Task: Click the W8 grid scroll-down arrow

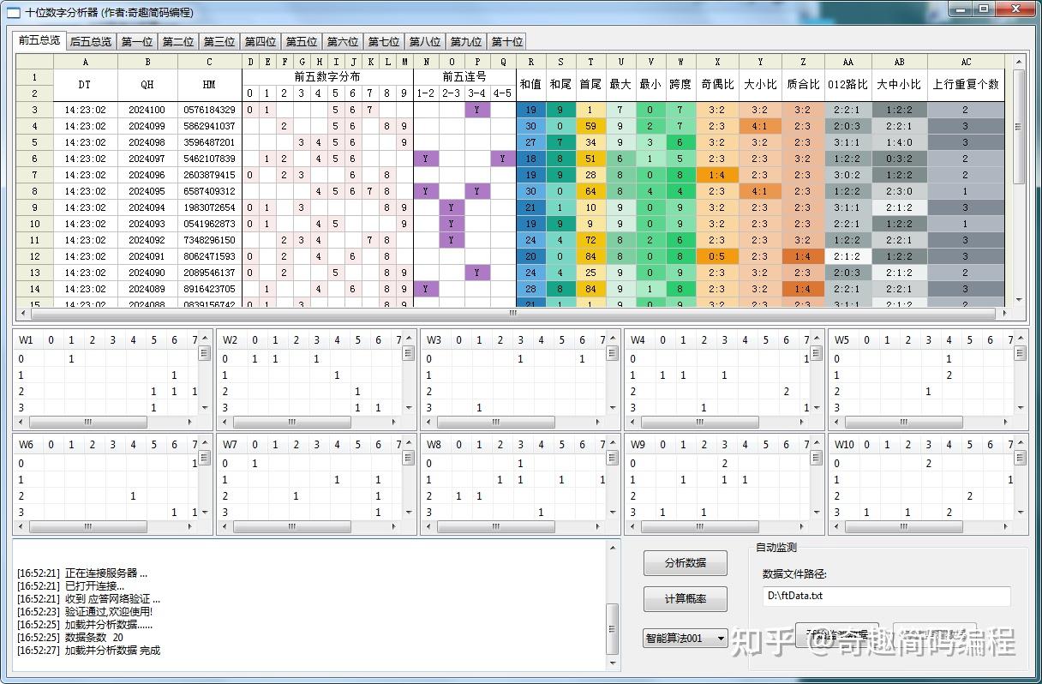Action: tap(612, 513)
